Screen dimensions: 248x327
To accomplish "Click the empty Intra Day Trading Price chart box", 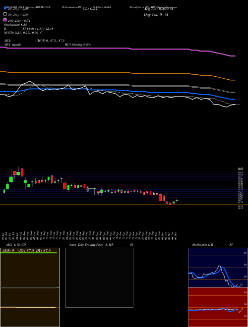I will pyautogui.click(x=99, y=277).
